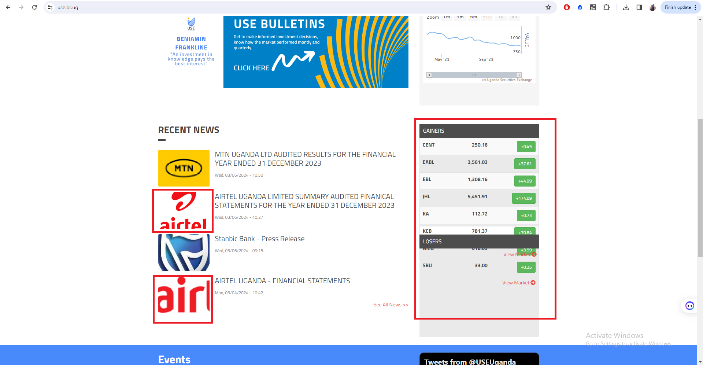Click the +0.45 change badge
Image resolution: width=703 pixels, height=365 pixels.
point(526,147)
